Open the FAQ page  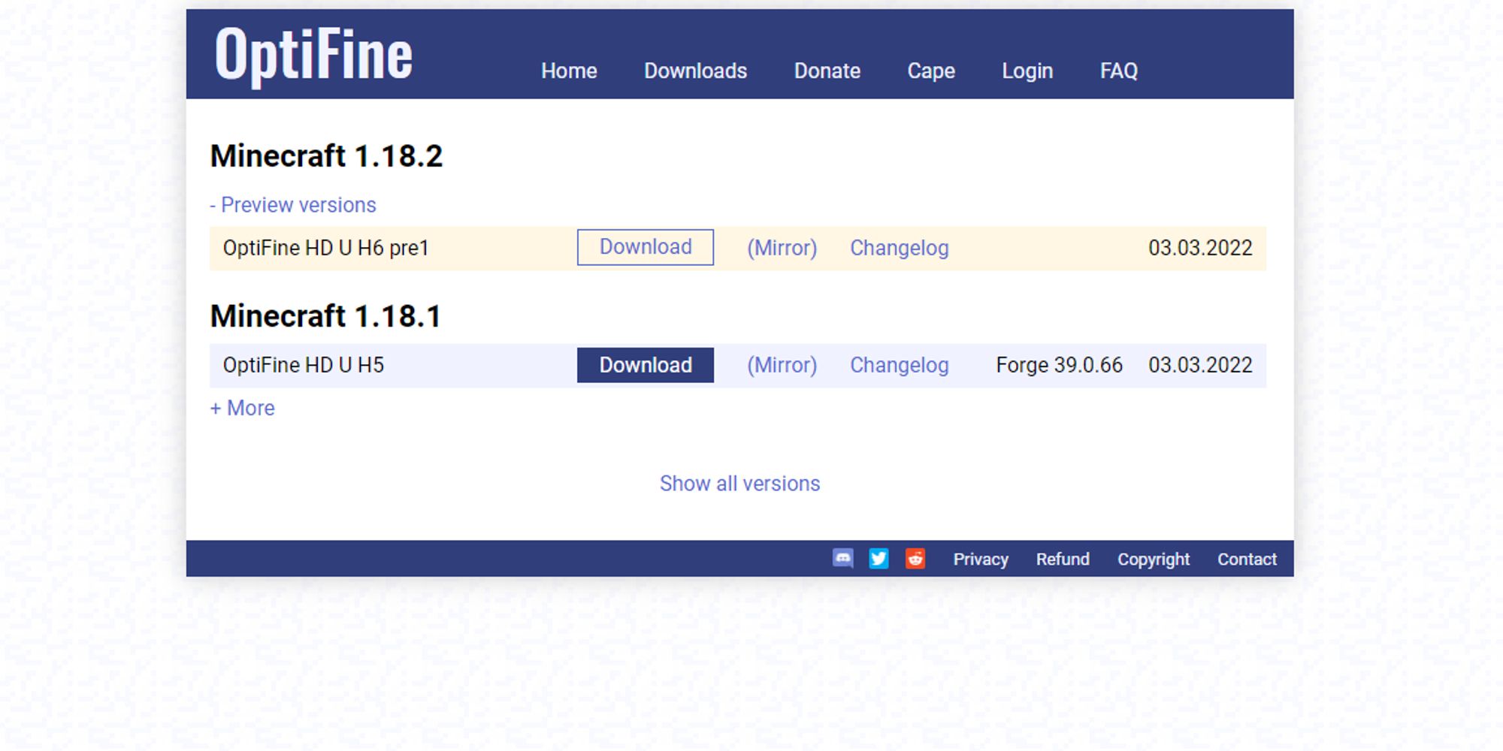1118,71
